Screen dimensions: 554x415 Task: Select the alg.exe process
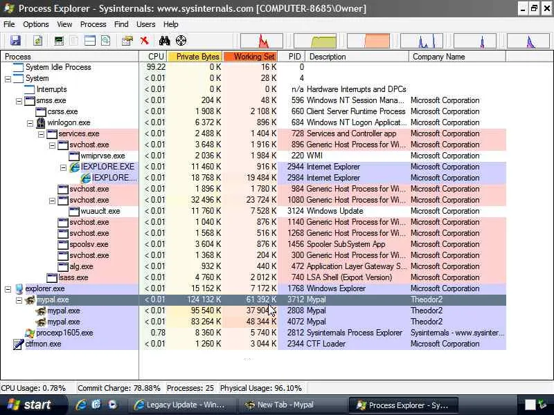click(x=253, y=266)
